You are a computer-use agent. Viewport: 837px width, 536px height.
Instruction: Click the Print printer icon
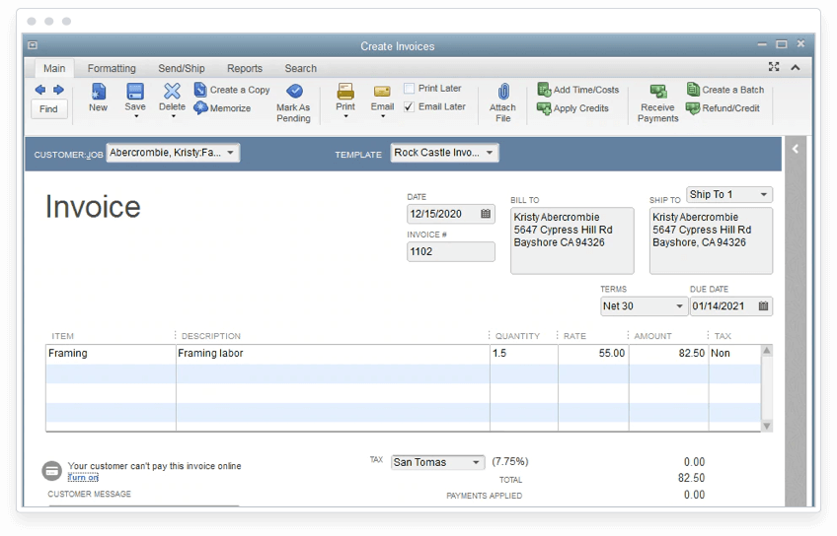coord(345,91)
